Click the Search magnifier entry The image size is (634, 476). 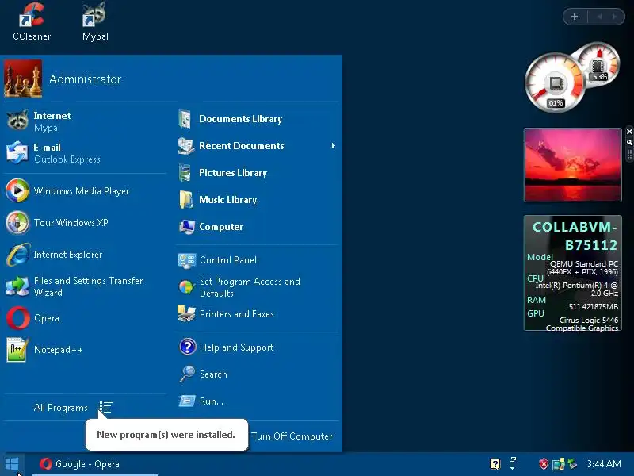coord(257,374)
